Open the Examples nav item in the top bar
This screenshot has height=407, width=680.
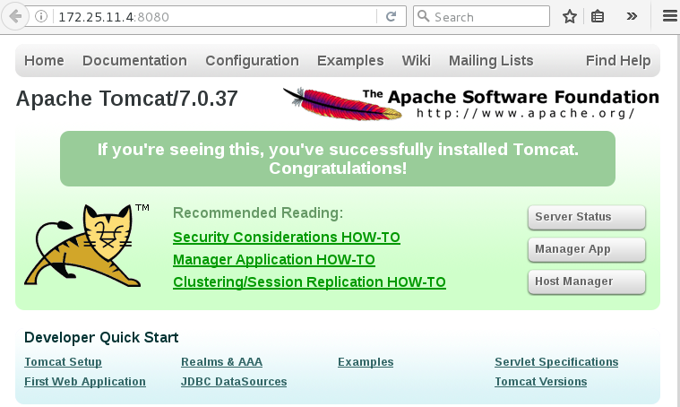(x=350, y=61)
